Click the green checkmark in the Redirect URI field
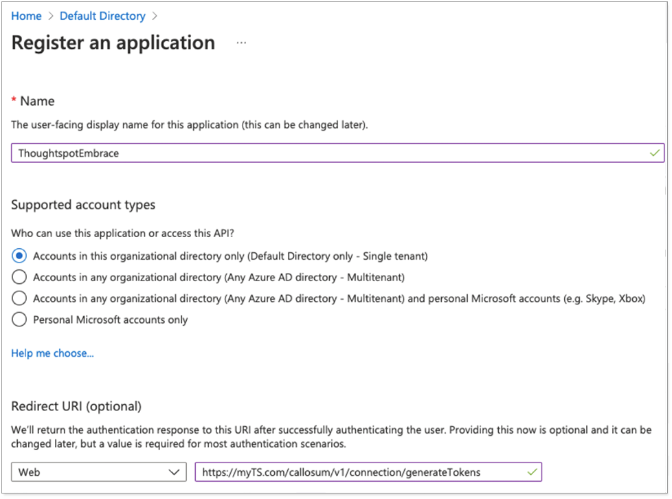The image size is (672, 499). 533,472
